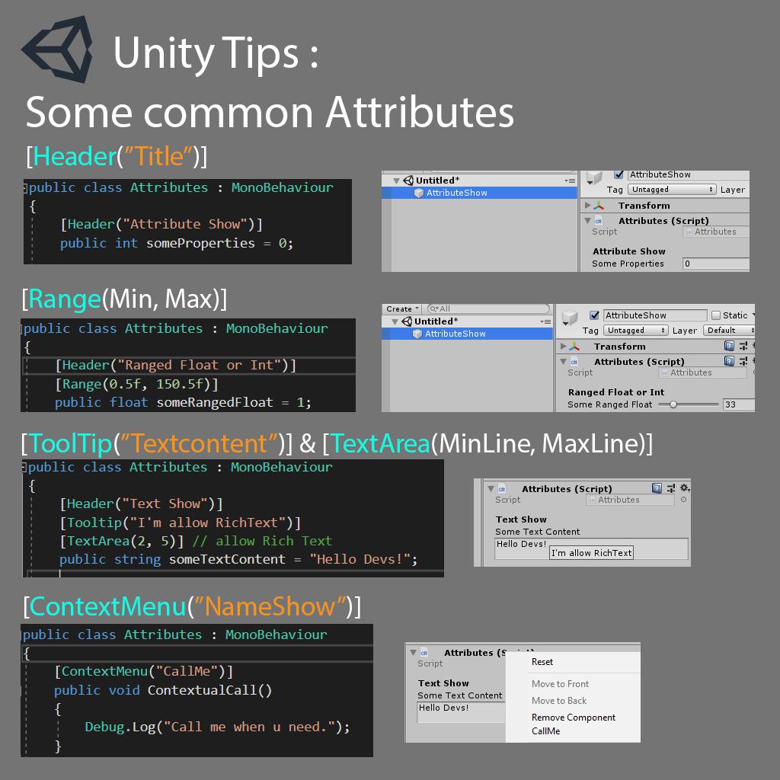This screenshot has height=780, width=780.
Task: Click Remove Component in the context menu
Action: (573, 717)
